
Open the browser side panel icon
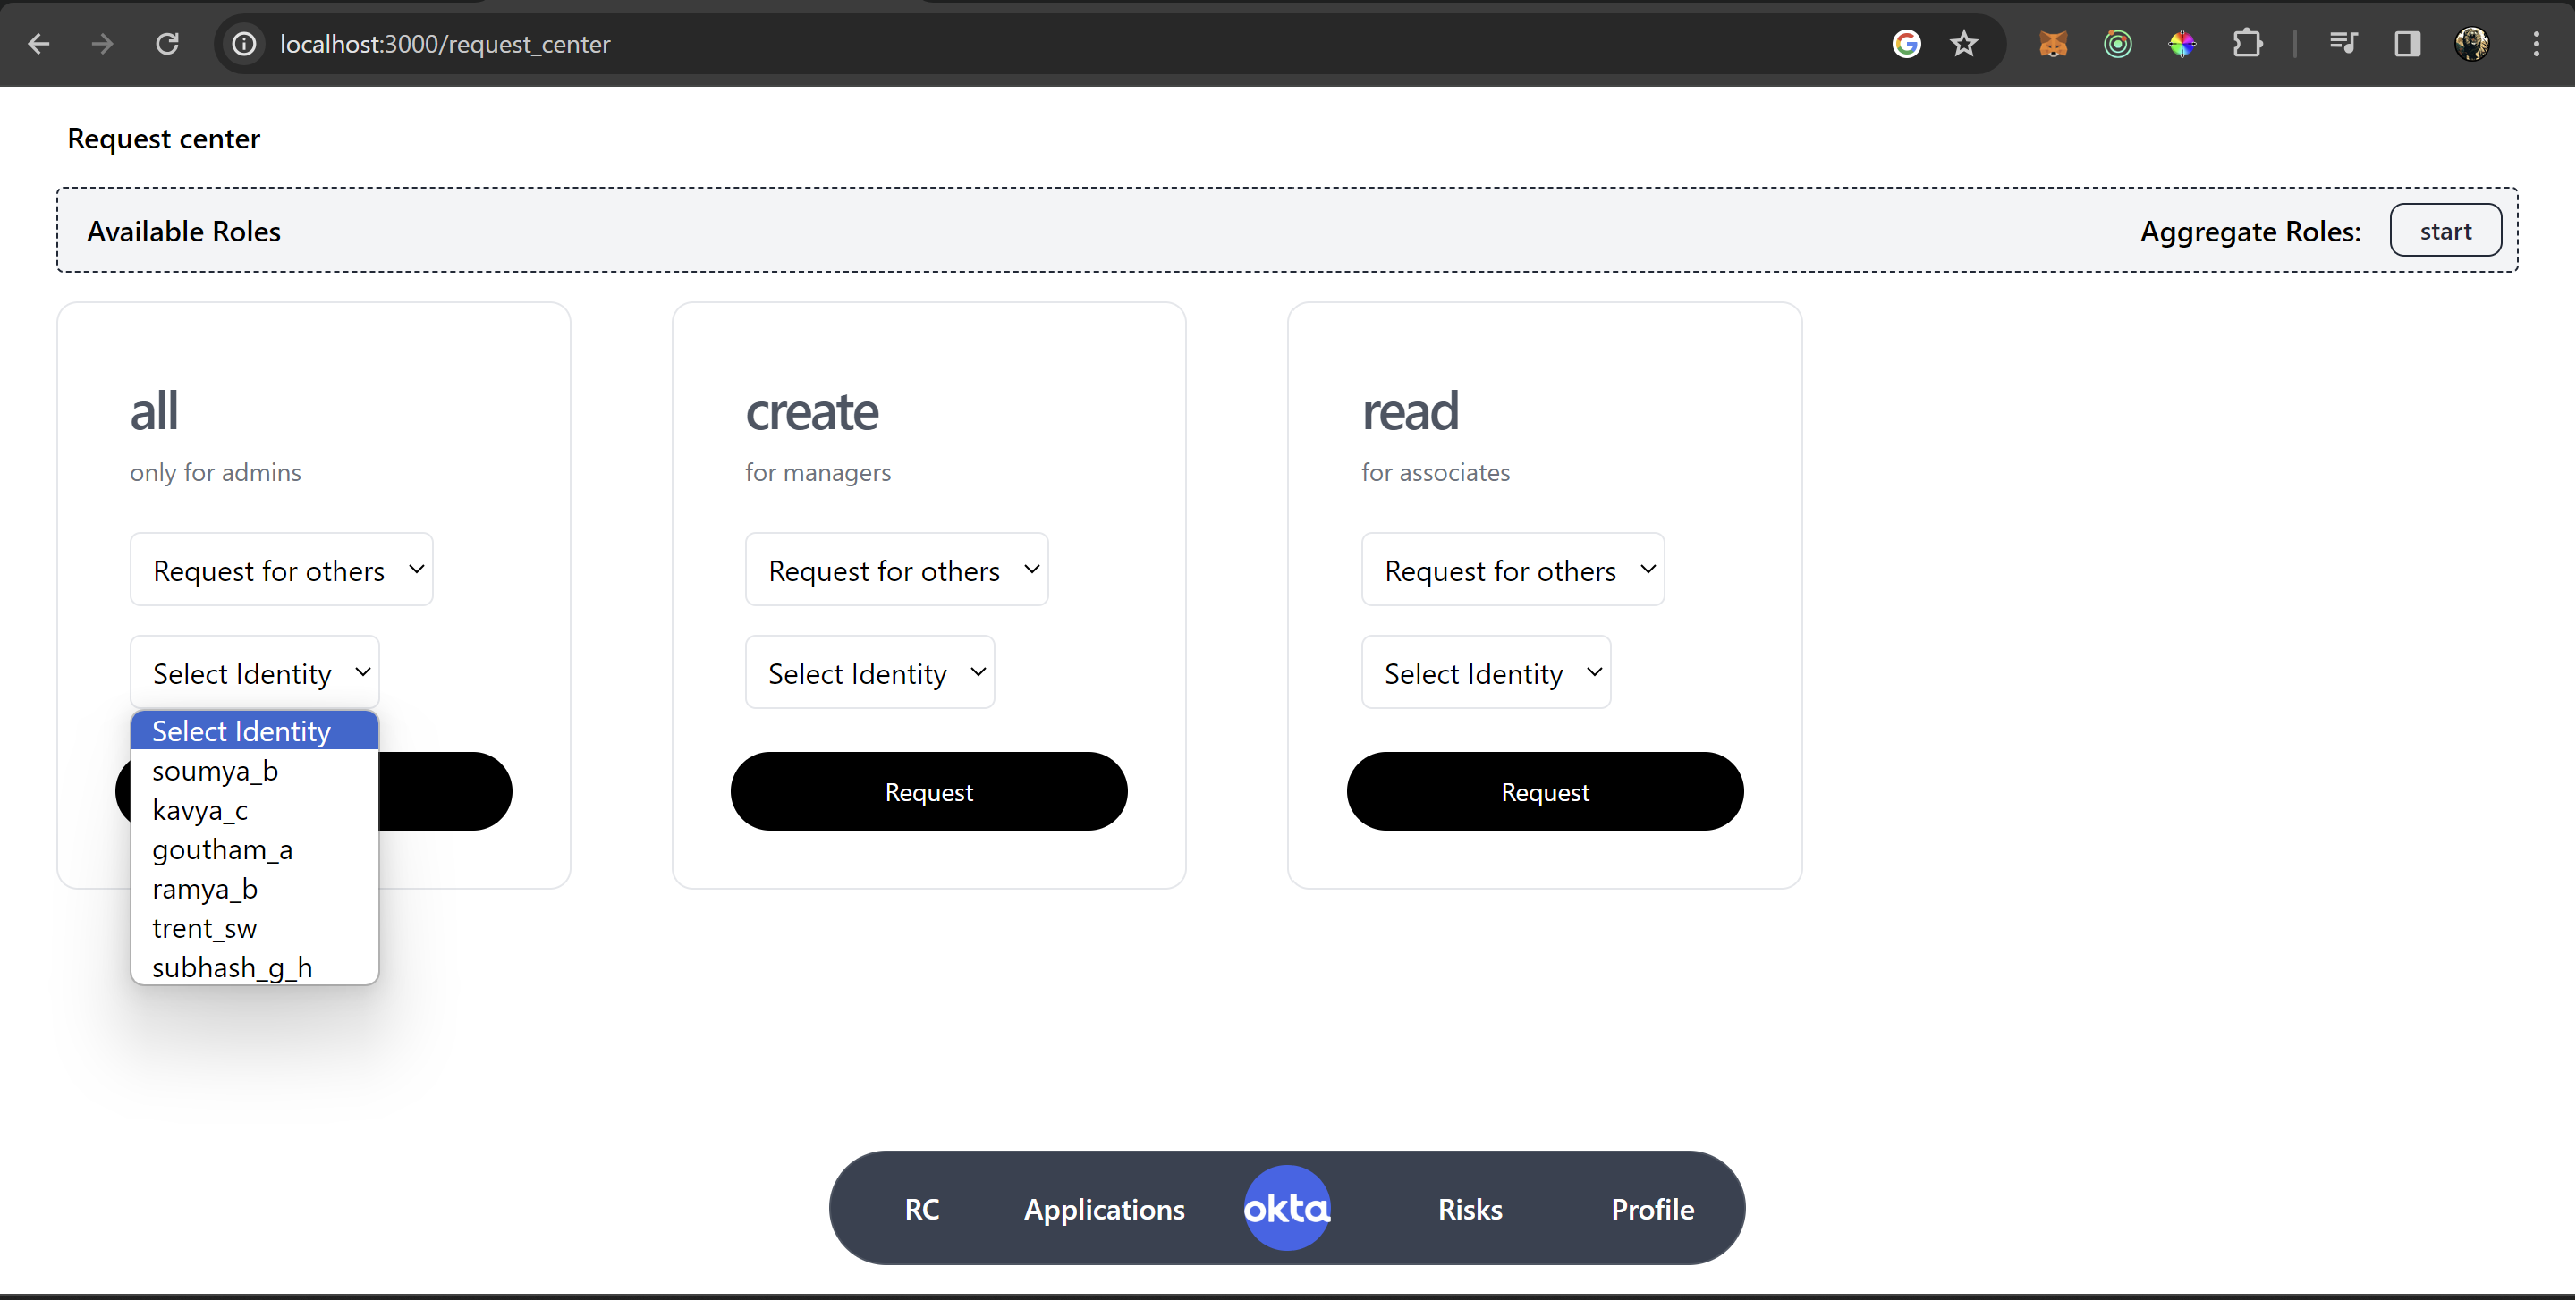(2408, 43)
